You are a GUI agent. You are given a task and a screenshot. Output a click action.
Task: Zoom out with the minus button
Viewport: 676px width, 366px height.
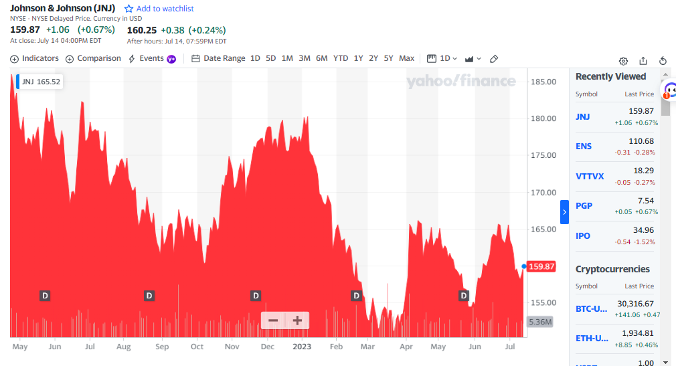coord(273,321)
